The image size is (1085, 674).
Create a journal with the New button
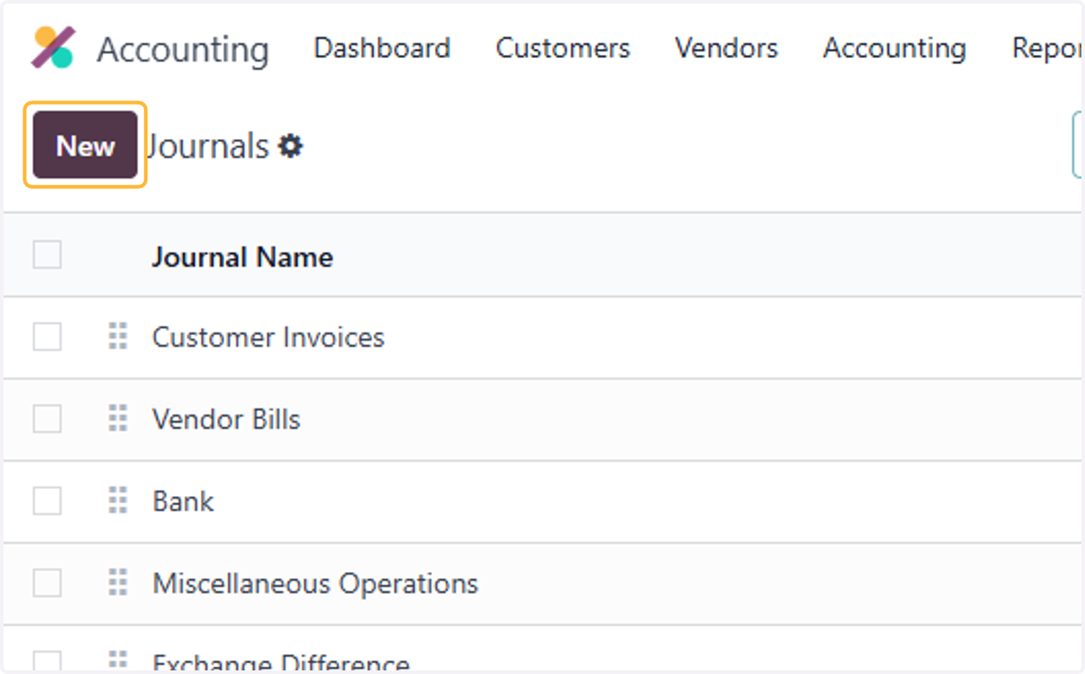(x=85, y=145)
